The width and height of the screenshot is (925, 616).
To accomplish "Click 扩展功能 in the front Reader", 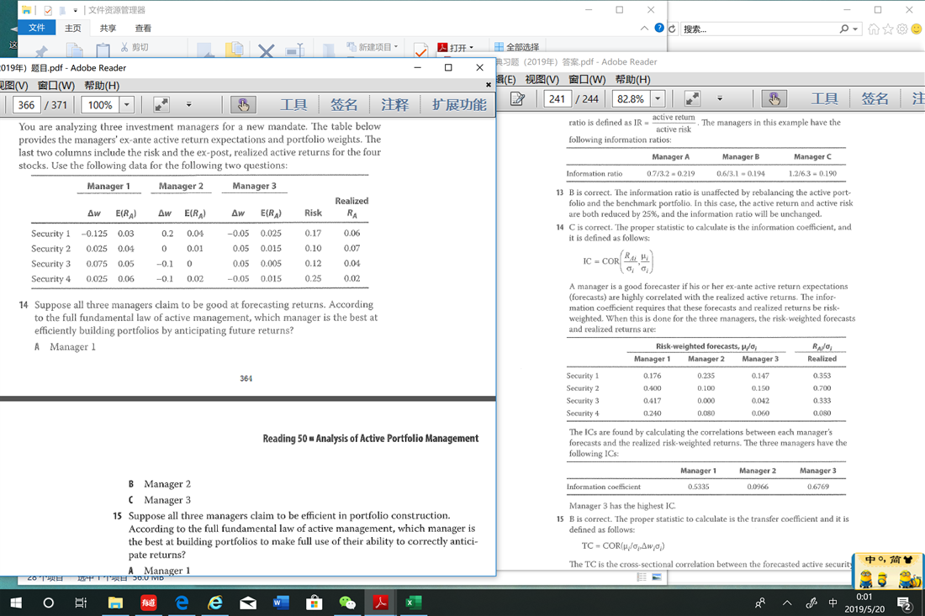I will click(459, 105).
